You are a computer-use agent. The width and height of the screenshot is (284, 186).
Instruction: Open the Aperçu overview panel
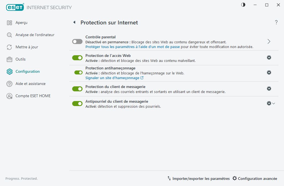[x=21, y=22]
